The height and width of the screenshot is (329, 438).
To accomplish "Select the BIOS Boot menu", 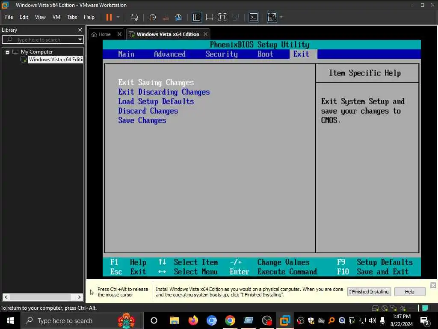I will click(x=265, y=54).
